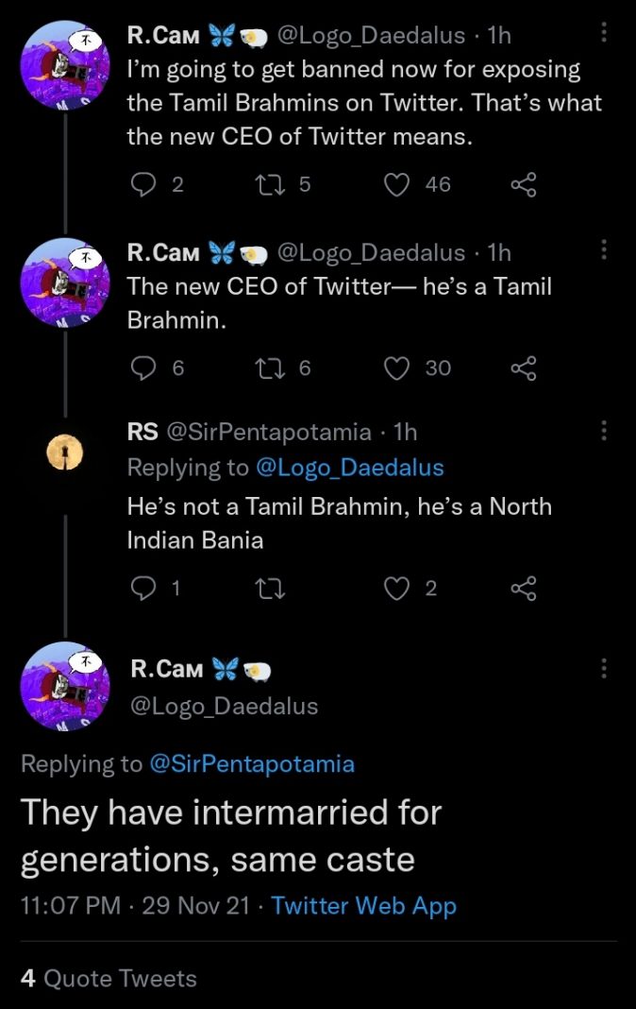636x1009 pixels.
Task: Open more options for the second tweet
Action: 604,250
